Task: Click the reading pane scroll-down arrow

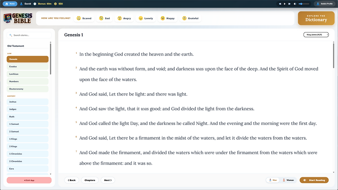Action: coord(334,172)
